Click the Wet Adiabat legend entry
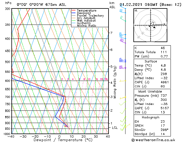This screenshot has width=184, height=142. [86, 20]
